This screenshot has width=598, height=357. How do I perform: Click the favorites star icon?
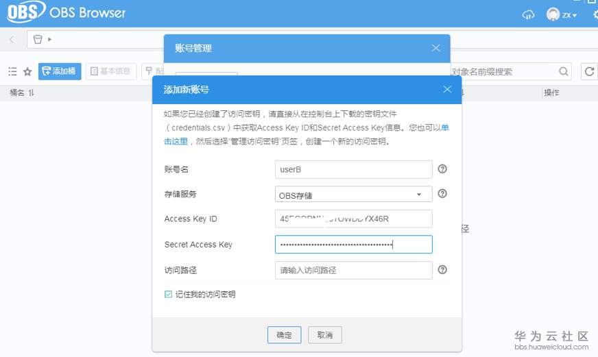(27, 71)
